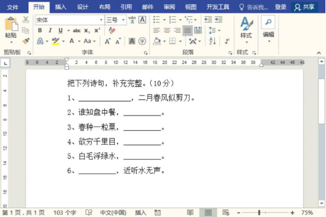Screen dimensions: 326x217
Task: Open the Editing (编辑) search menu
Action: (x=268, y=29)
